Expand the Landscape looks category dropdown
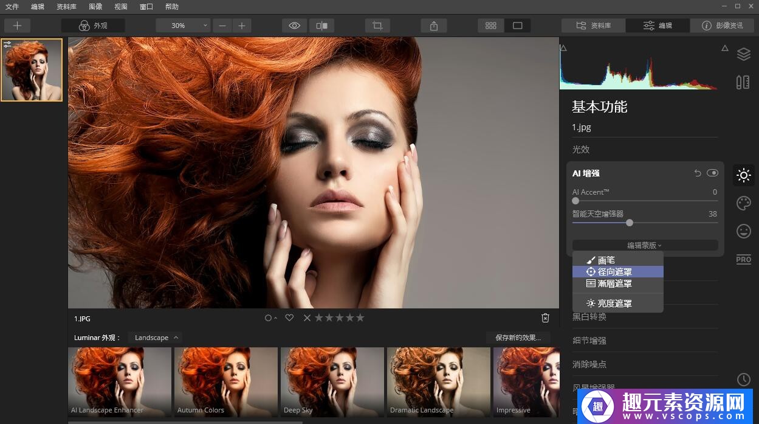This screenshot has height=424, width=759. pos(156,338)
